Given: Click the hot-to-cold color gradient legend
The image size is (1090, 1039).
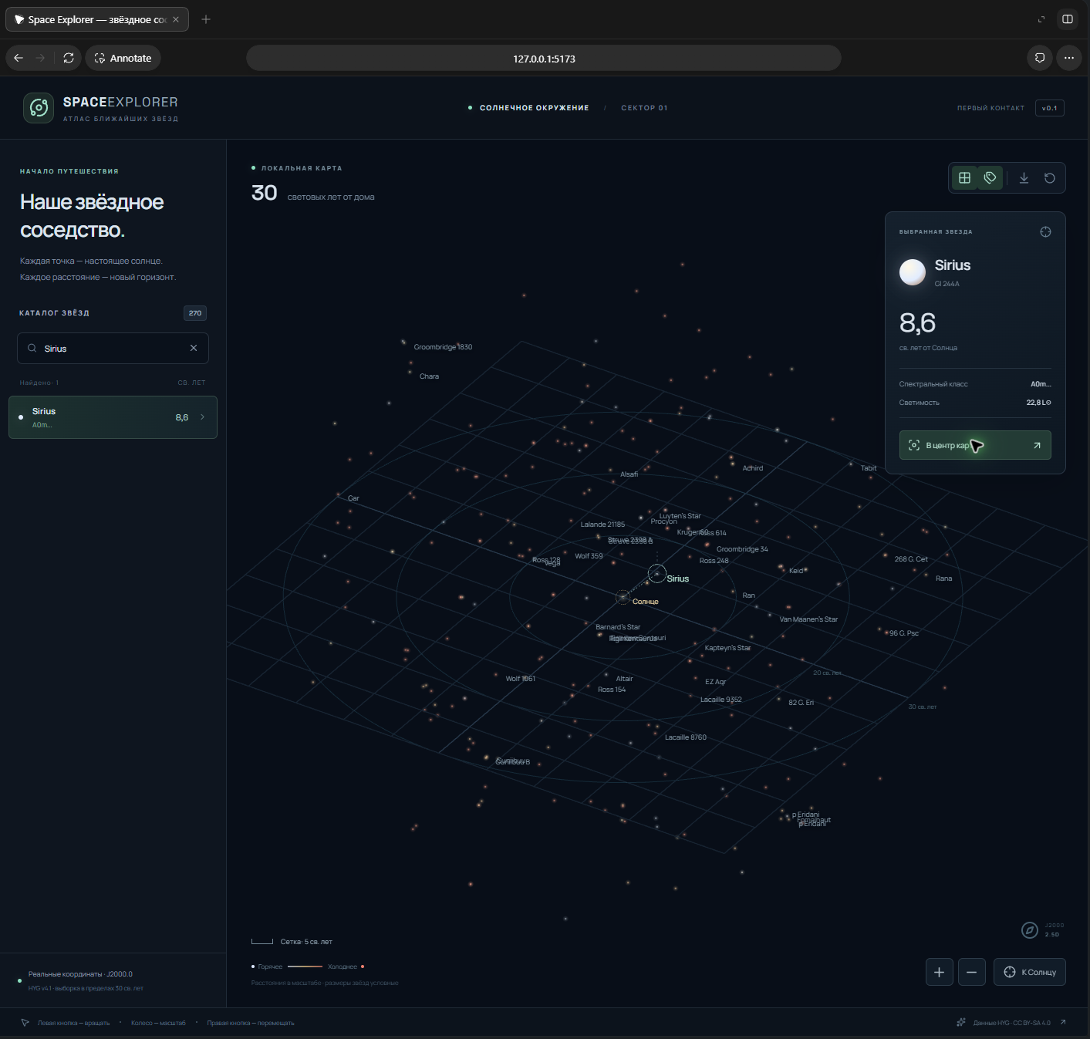Looking at the screenshot, I should coord(305,966).
